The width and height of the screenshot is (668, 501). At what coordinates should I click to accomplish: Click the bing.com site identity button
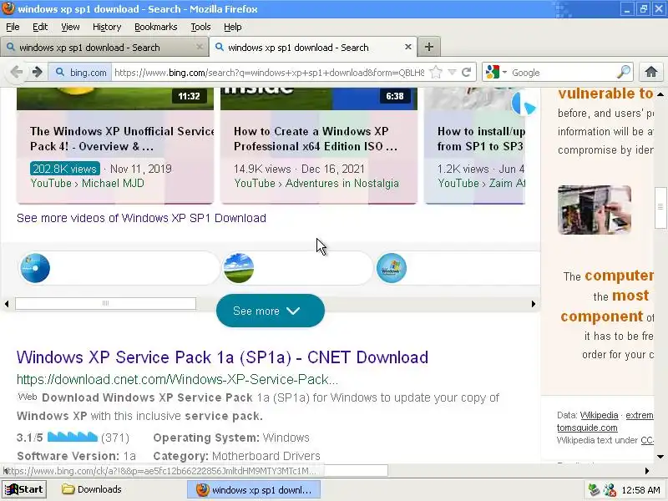click(80, 72)
